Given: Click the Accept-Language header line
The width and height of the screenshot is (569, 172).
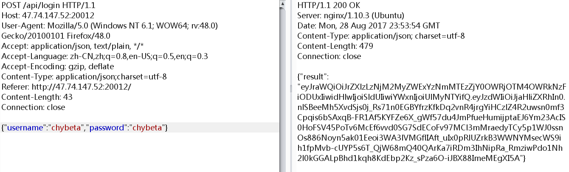Looking at the screenshot, I should 104,56.
